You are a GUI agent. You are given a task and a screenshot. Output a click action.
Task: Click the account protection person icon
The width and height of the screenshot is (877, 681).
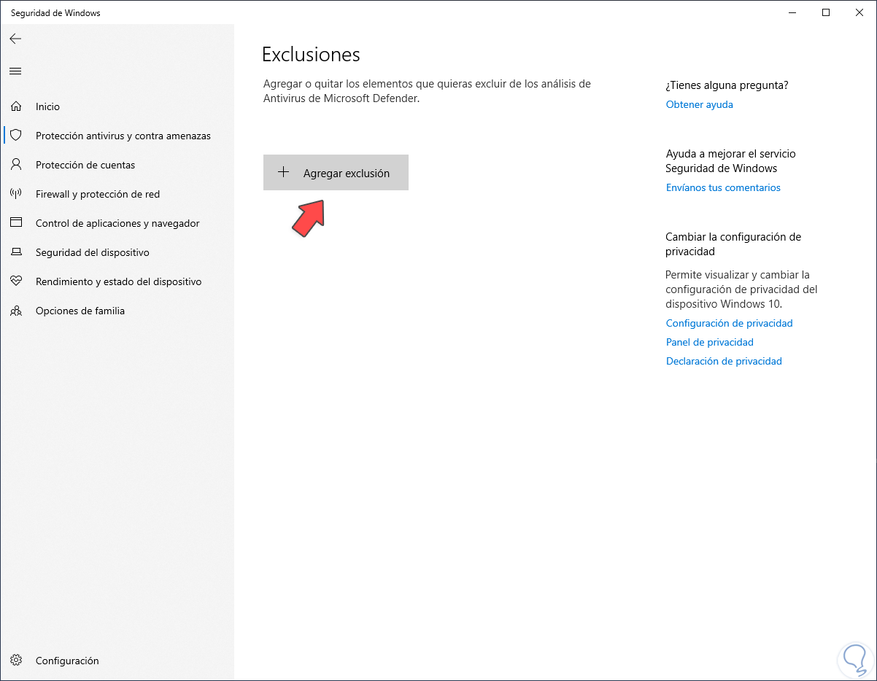[15, 165]
